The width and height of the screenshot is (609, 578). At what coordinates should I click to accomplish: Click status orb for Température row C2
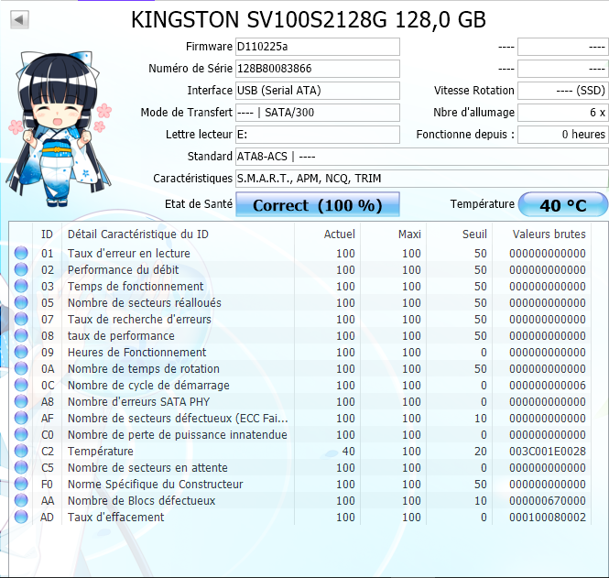21,451
